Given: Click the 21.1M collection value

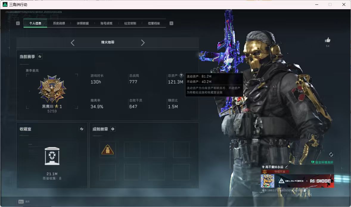Looking at the screenshot, I should point(52,174).
